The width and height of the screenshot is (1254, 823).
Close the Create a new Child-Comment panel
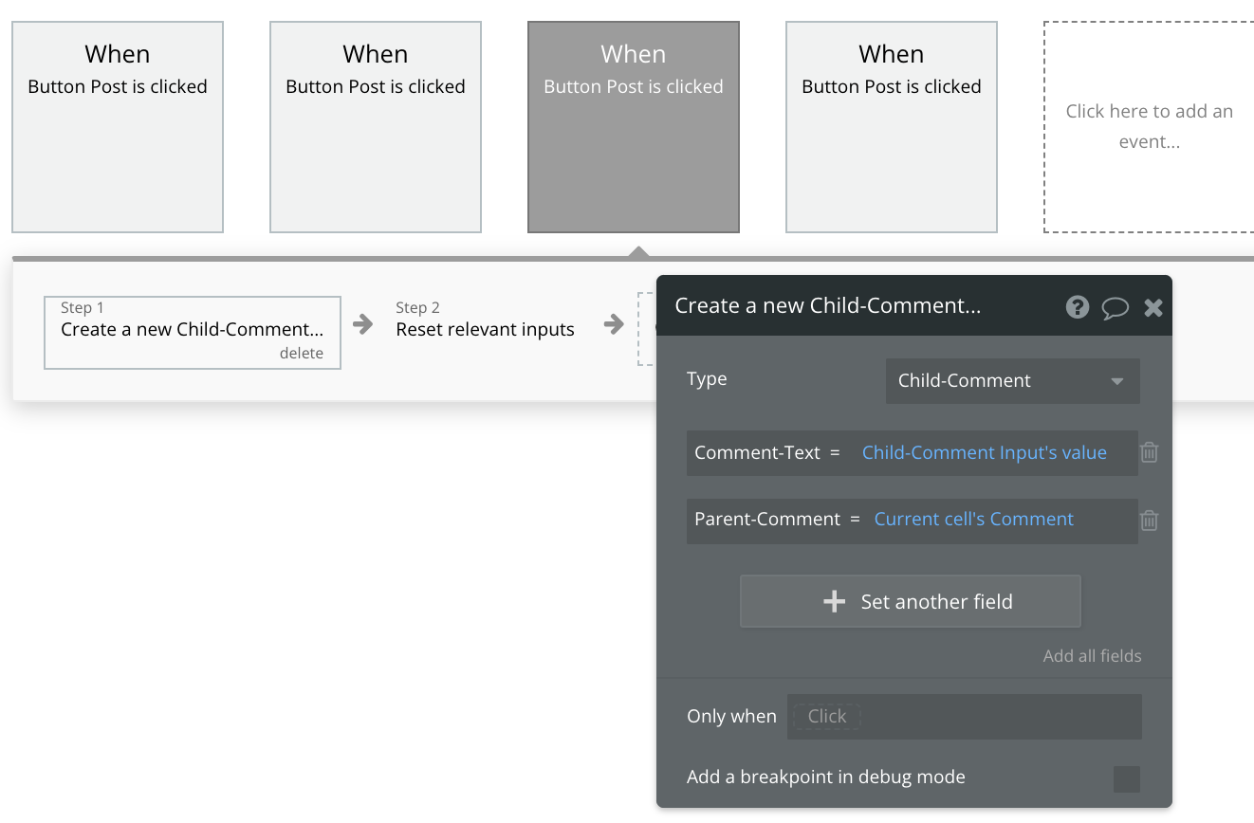(x=1153, y=307)
